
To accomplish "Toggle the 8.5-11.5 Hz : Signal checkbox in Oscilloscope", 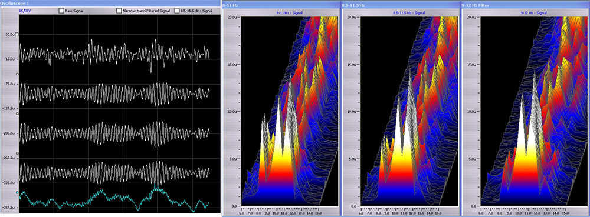I will tap(177, 11).
